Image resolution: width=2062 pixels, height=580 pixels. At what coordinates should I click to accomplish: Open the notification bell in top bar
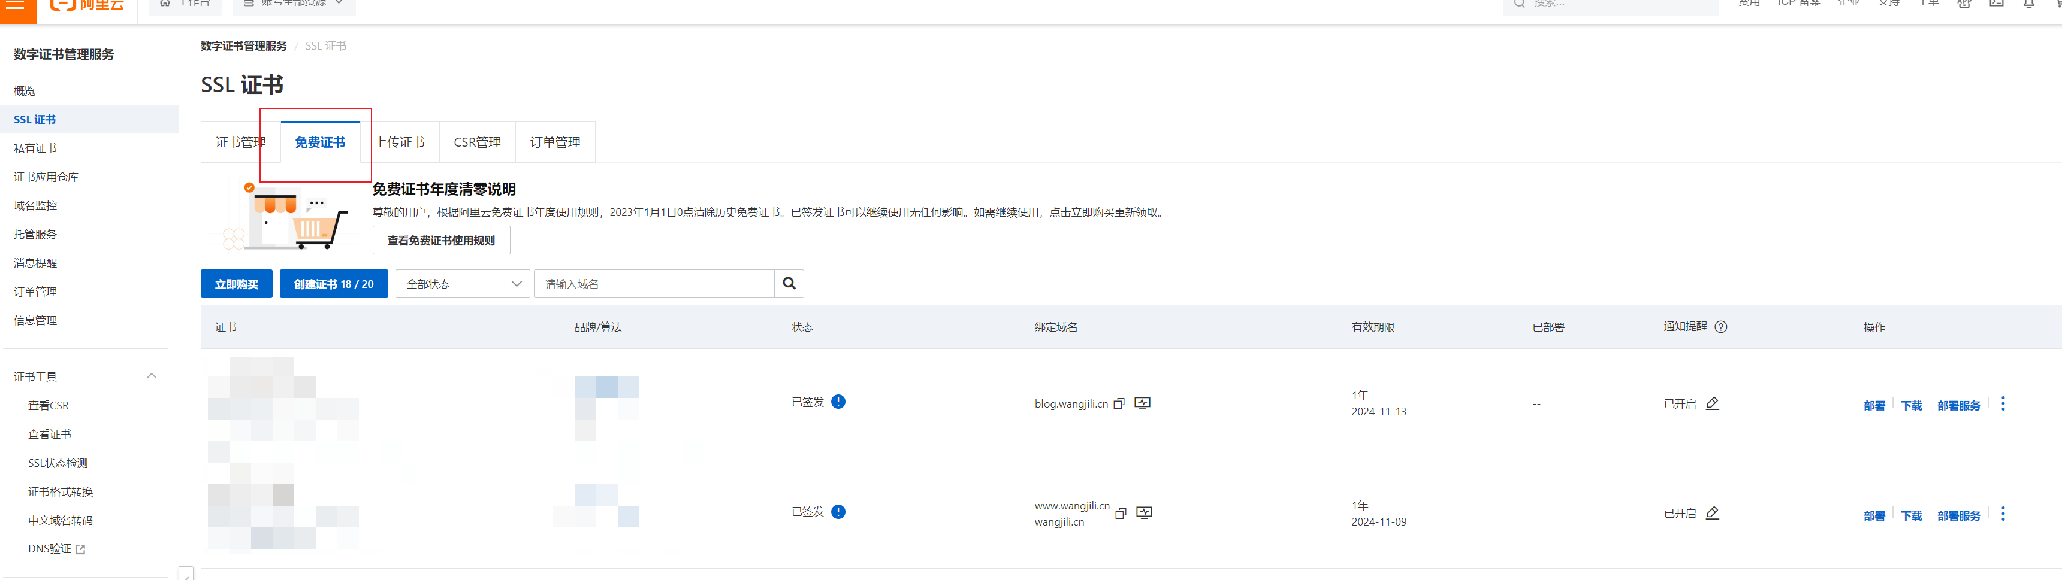[x=2029, y=4]
